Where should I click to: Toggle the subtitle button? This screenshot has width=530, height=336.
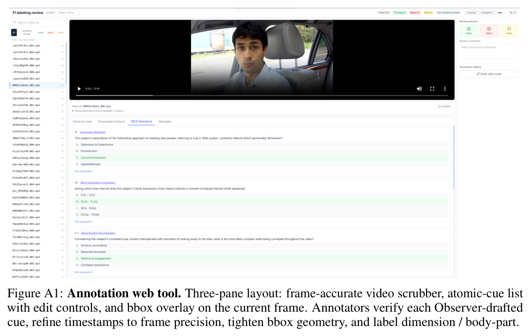click(x=444, y=106)
